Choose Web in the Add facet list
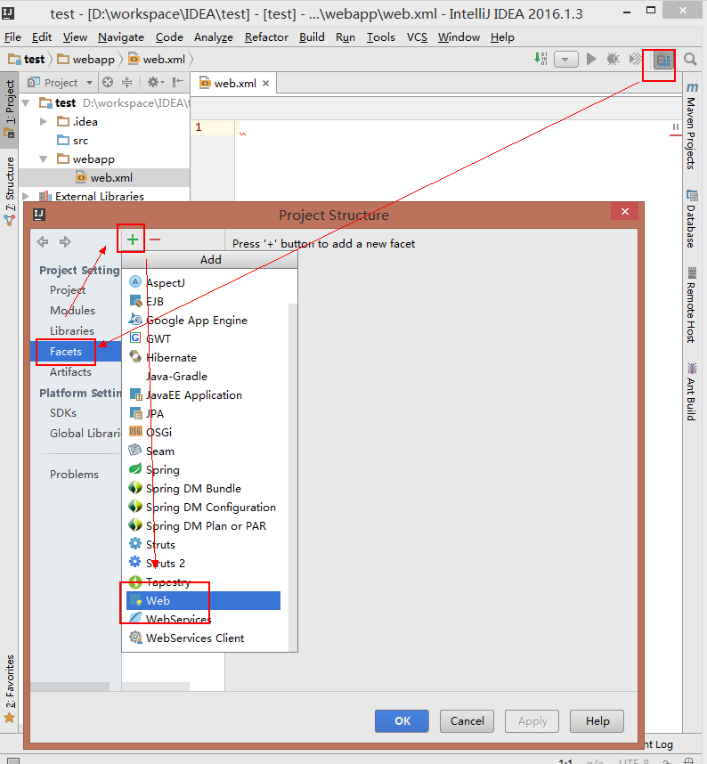The width and height of the screenshot is (707, 764). (x=203, y=601)
